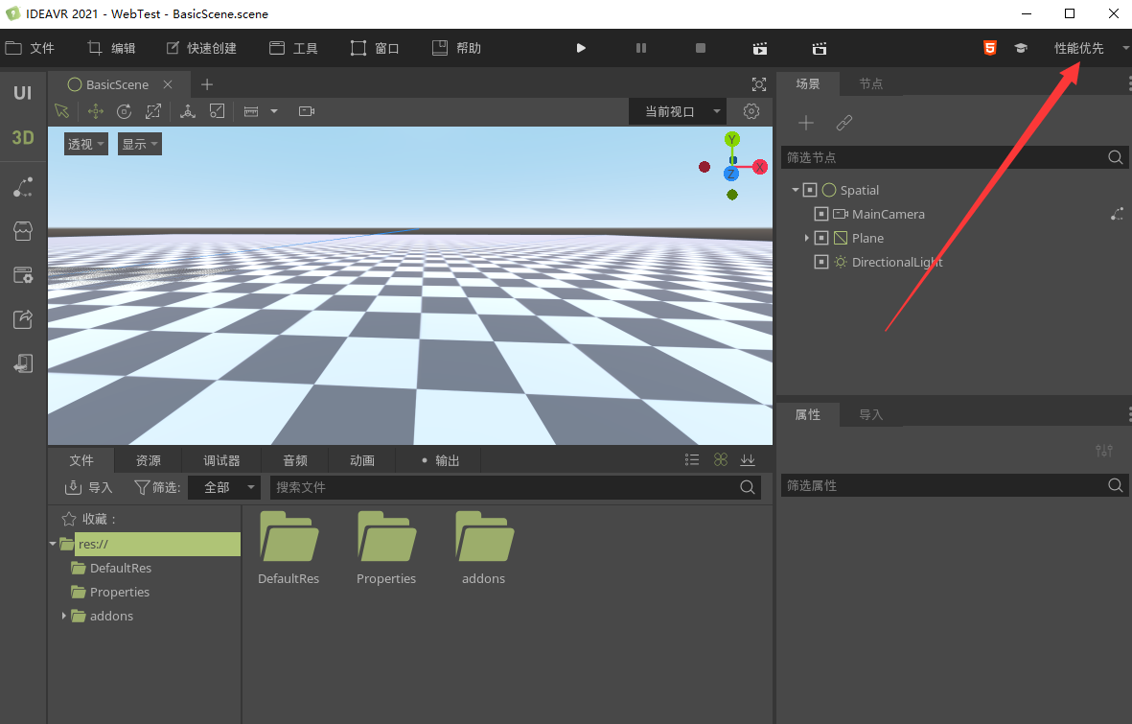1132x724 pixels.
Task: Click the play custom scene clapperboard icon
Action: 819,48
